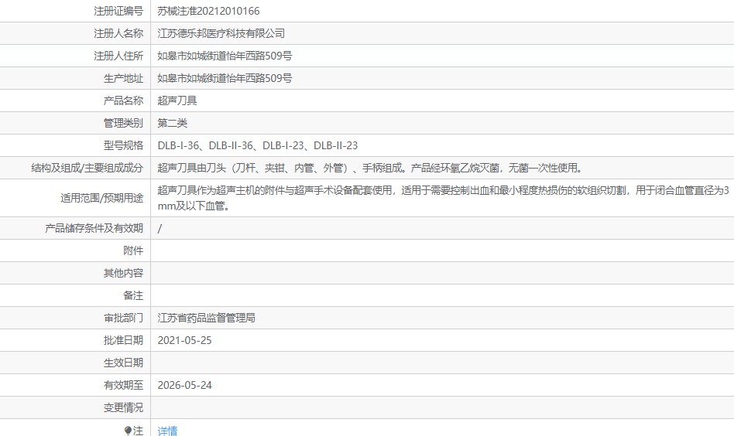
Task: Click the 备注 label
Action: [133, 296]
